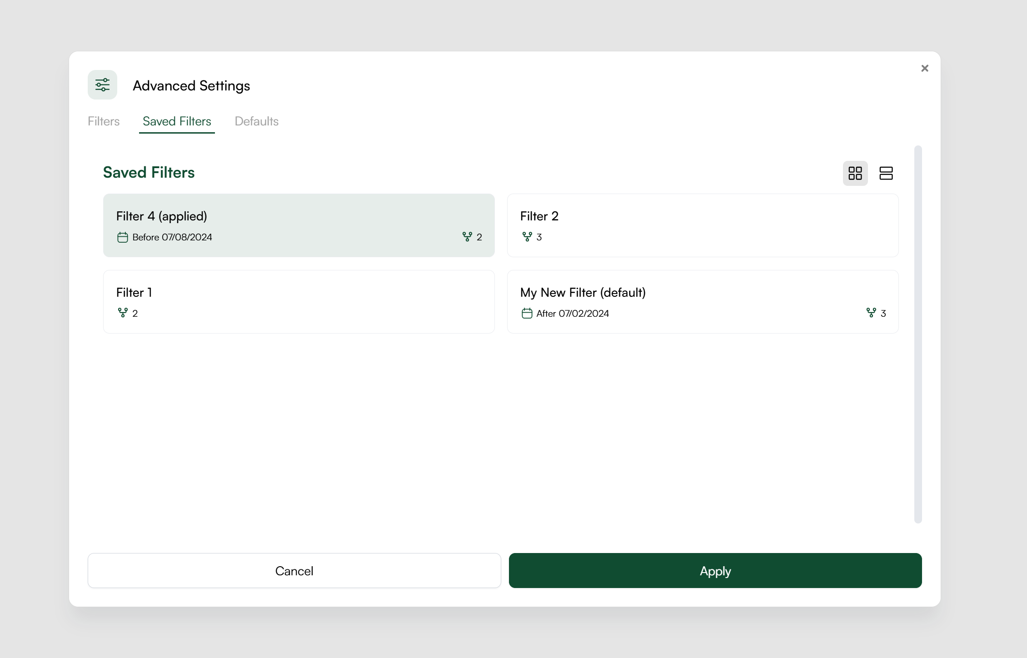This screenshot has width=1027, height=658.
Task: Open the Defaults tab
Action: point(256,121)
